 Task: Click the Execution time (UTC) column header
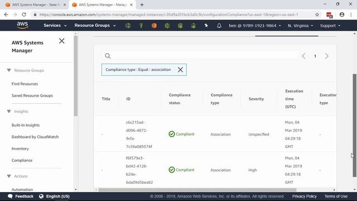pyautogui.click(x=294, y=99)
